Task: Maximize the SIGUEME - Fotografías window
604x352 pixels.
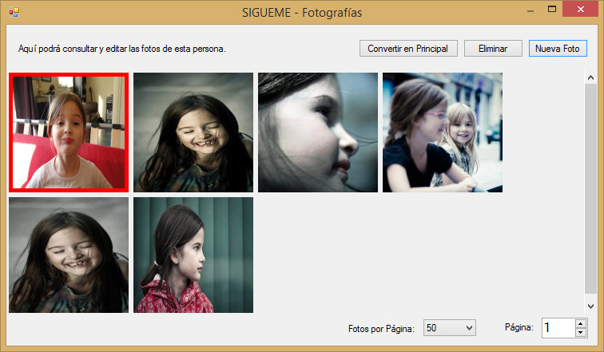Action: (552, 10)
